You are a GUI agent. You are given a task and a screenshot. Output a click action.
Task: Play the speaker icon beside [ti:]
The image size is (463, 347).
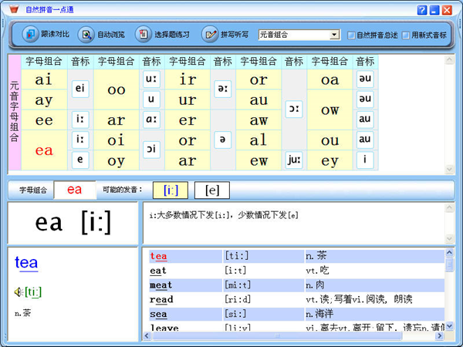pos(18,291)
